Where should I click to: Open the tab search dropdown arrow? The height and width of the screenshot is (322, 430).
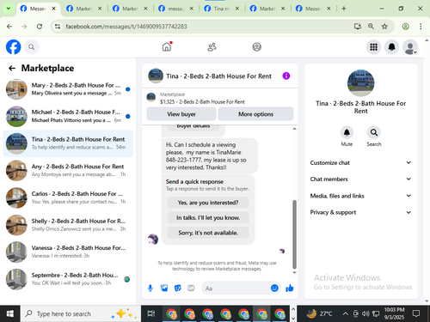click(x=9, y=9)
